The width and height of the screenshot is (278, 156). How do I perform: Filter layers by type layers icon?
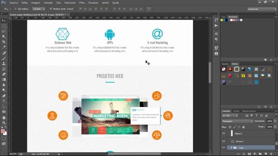point(257,116)
